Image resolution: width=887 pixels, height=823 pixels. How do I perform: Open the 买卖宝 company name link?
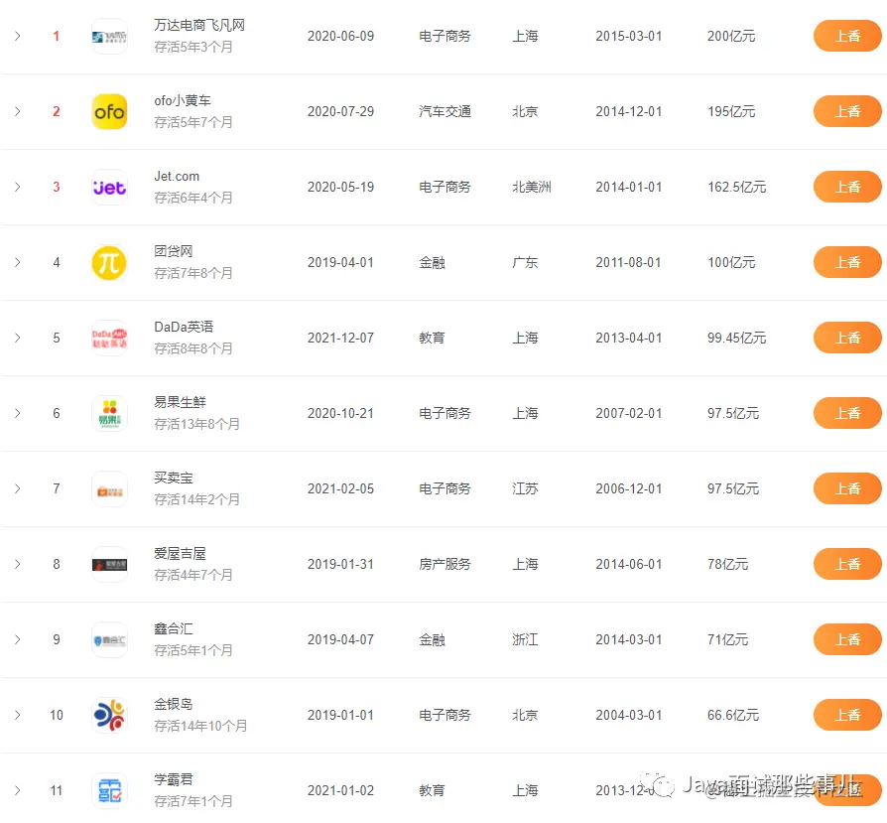pos(175,478)
